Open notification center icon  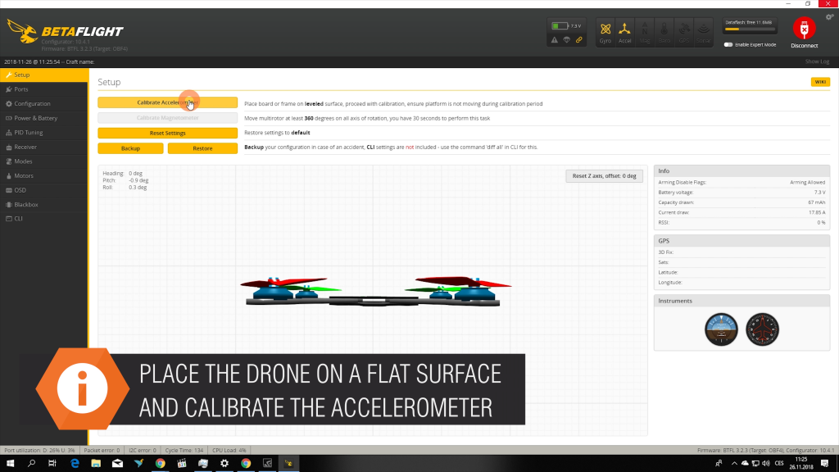coord(824,464)
